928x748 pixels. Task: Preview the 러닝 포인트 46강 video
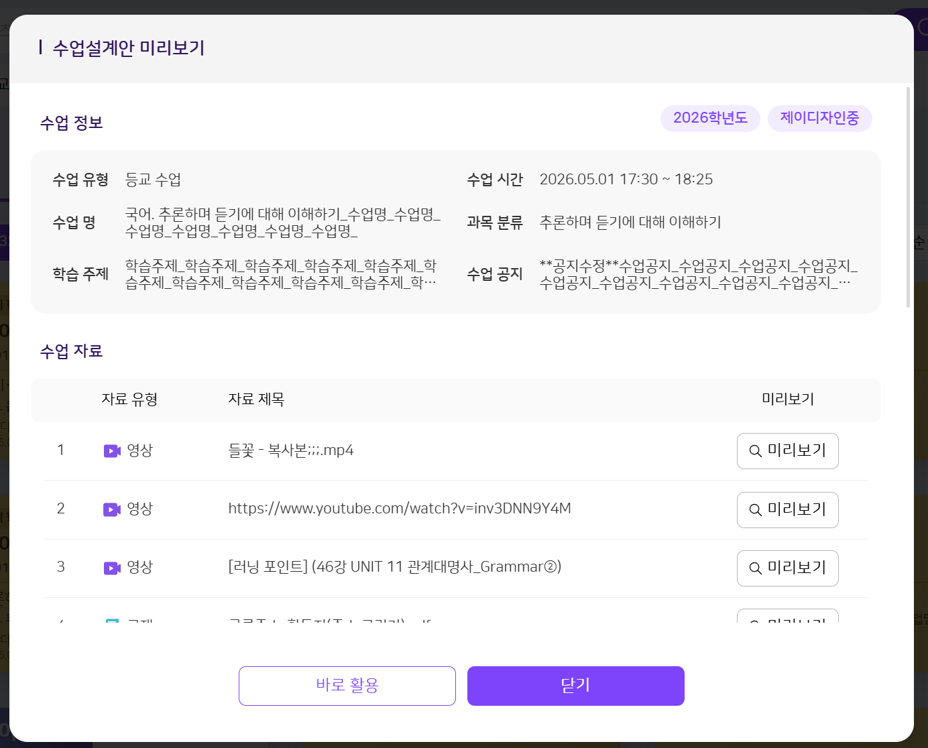[787, 568]
